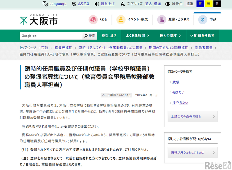The height and width of the screenshot is (170, 232).
Task: Open the Language link
Action: (58, 4)
